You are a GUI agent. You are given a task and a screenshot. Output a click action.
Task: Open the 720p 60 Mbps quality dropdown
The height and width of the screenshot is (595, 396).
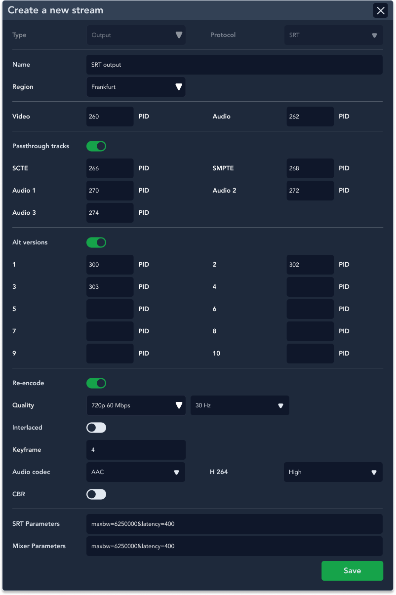[136, 405]
